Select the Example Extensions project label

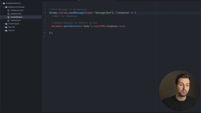[13, 3]
